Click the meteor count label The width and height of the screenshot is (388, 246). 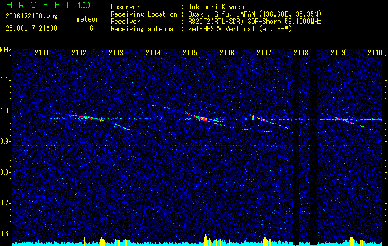(88, 19)
